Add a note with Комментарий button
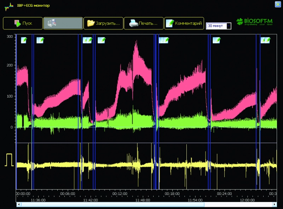The width and height of the screenshot is (283, 209). coord(185,23)
